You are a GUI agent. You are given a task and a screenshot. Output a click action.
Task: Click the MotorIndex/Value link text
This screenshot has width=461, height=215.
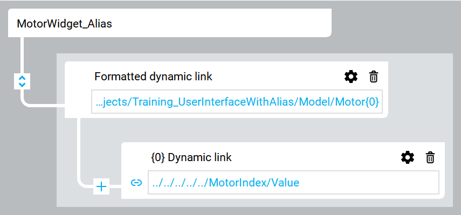tap(254, 183)
